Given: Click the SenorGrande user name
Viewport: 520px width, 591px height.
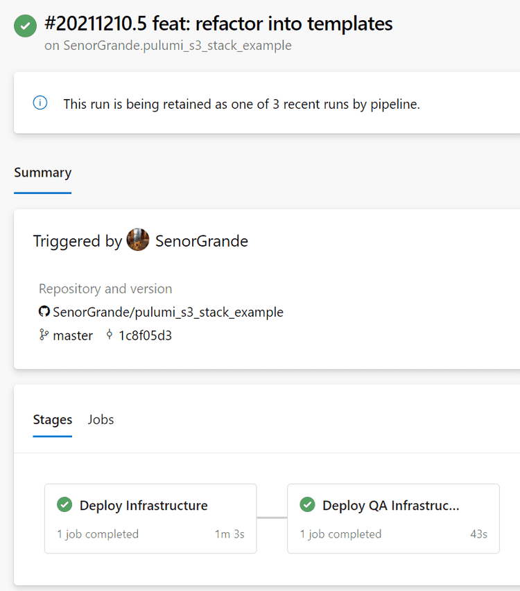Looking at the screenshot, I should (x=202, y=241).
